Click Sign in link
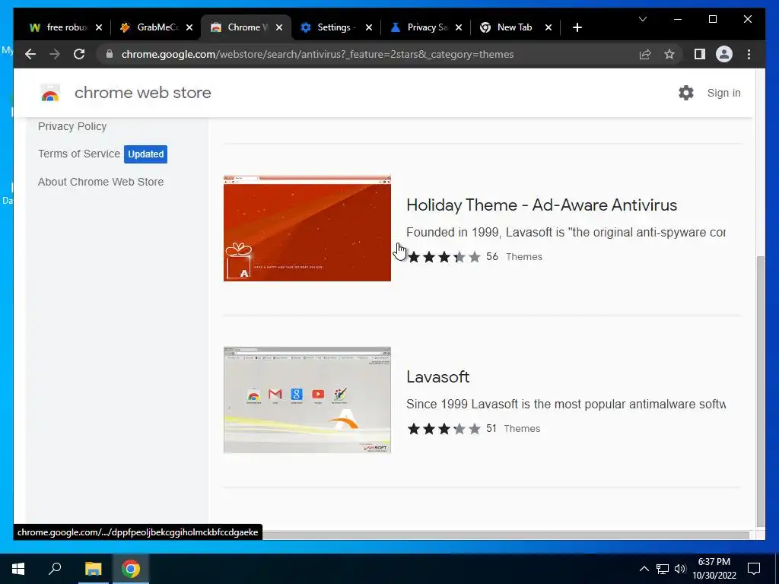Screen dimensions: 779x584 coord(724,93)
